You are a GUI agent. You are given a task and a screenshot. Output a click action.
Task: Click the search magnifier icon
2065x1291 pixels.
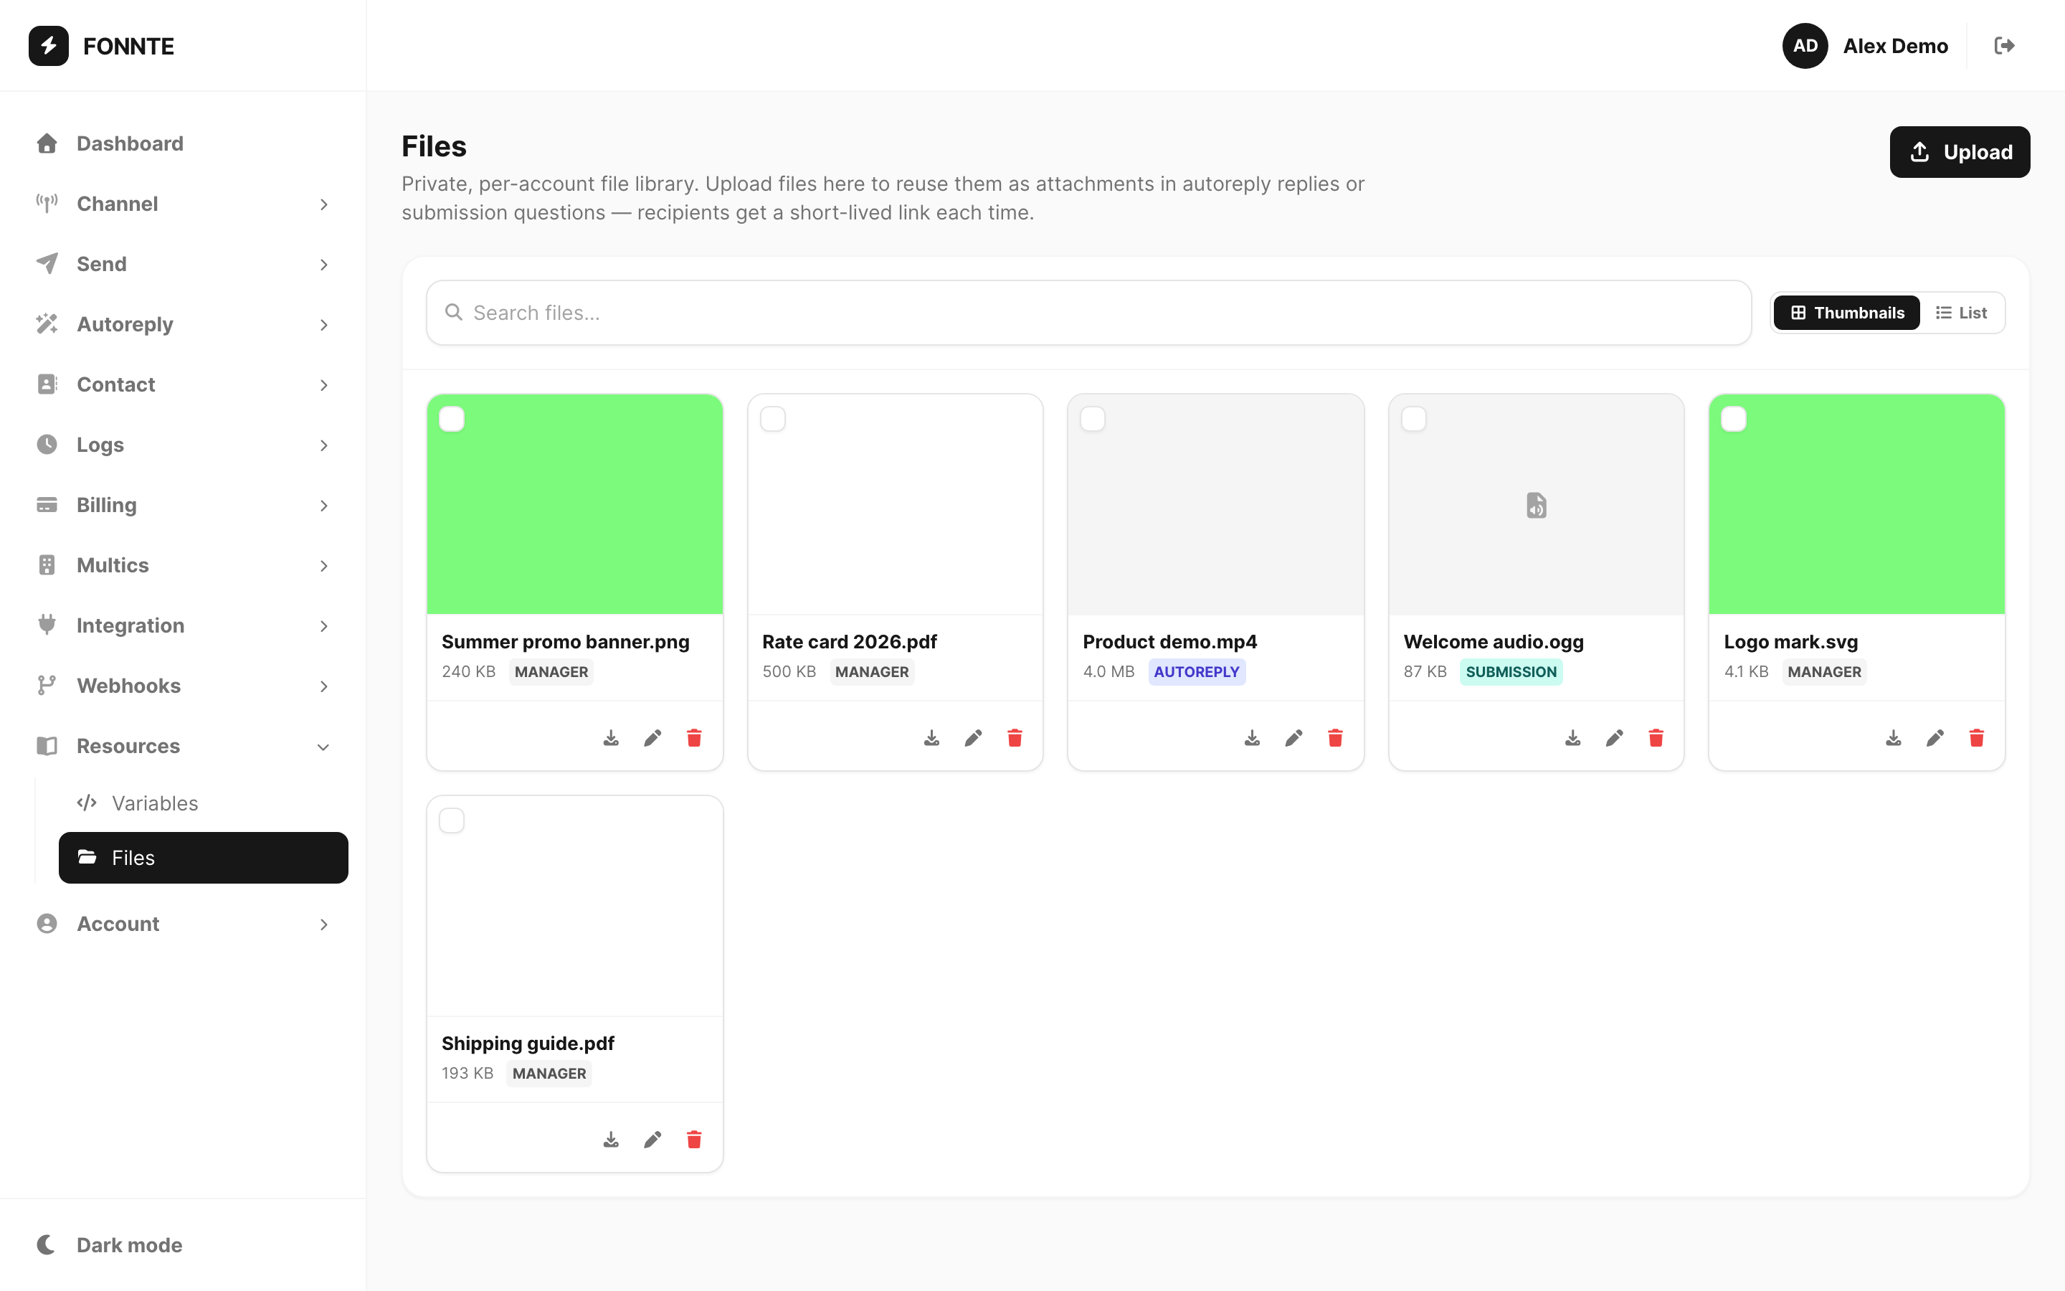(454, 313)
